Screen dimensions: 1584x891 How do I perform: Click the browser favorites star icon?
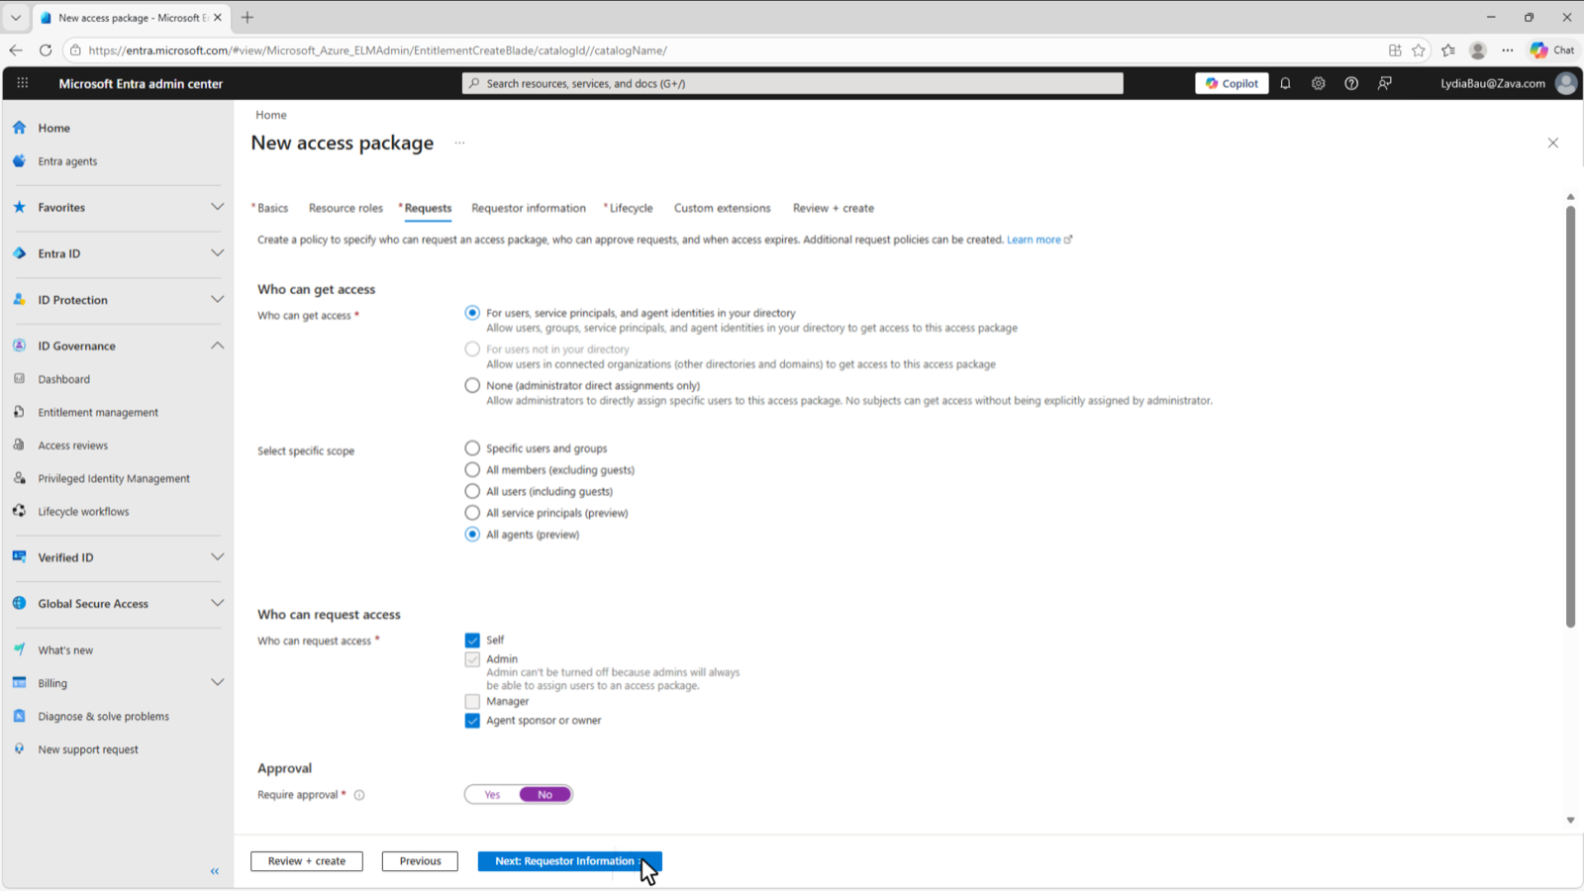[1419, 49]
